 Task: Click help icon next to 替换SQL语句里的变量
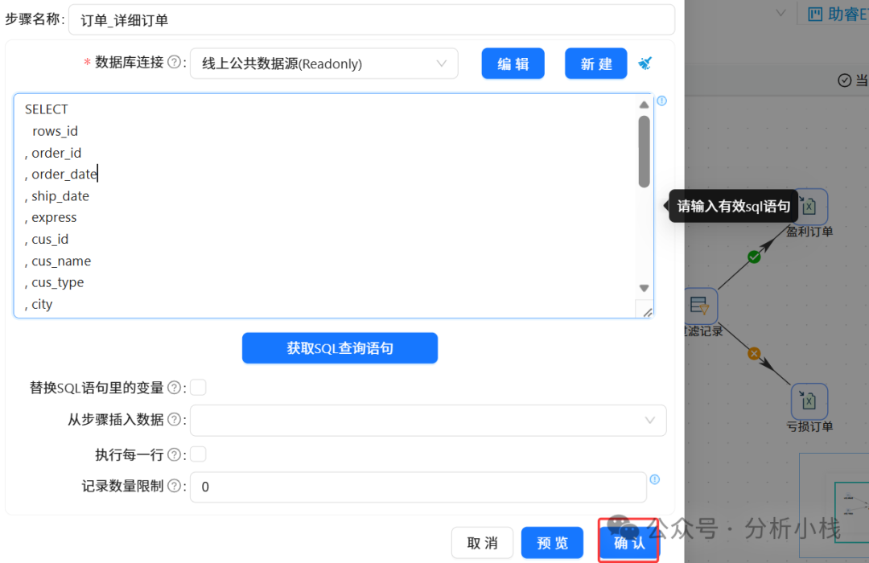(174, 388)
